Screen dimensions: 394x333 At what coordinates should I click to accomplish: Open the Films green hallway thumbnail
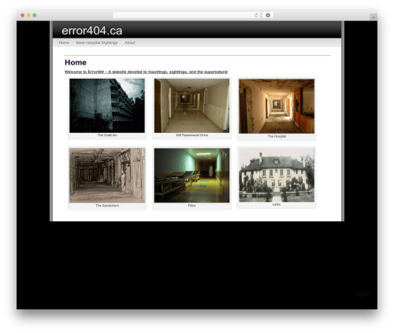[191, 176]
